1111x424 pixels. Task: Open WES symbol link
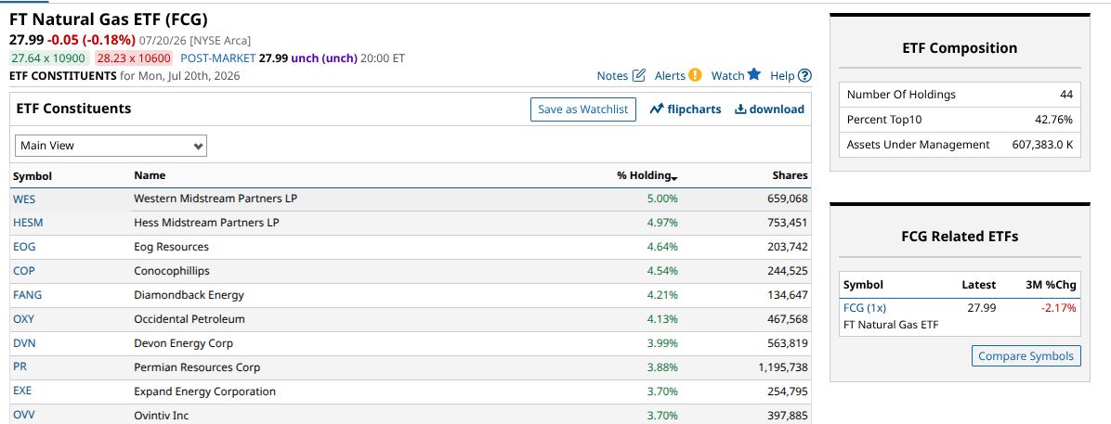tap(24, 199)
